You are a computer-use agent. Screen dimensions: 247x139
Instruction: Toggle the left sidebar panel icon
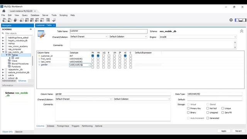click(x=237, y=20)
